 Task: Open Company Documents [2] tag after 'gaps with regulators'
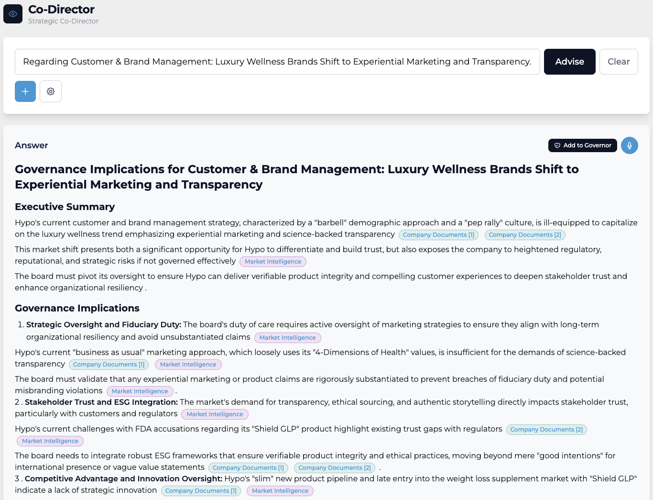(x=546, y=430)
